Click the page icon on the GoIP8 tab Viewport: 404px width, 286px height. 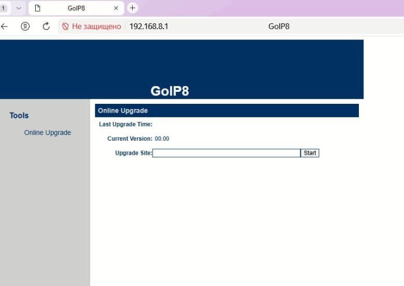(x=37, y=8)
